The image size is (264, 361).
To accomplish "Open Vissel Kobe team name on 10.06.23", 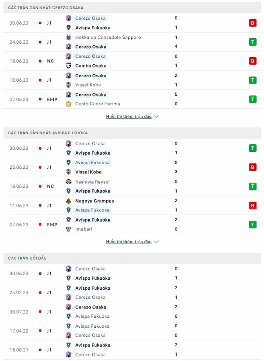I will click(x=88, y=85).
